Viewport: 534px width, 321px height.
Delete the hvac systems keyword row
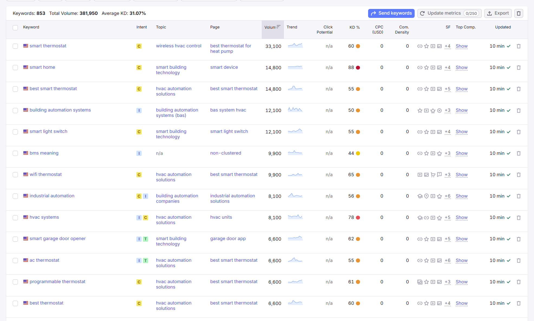[x=519, y=218]
